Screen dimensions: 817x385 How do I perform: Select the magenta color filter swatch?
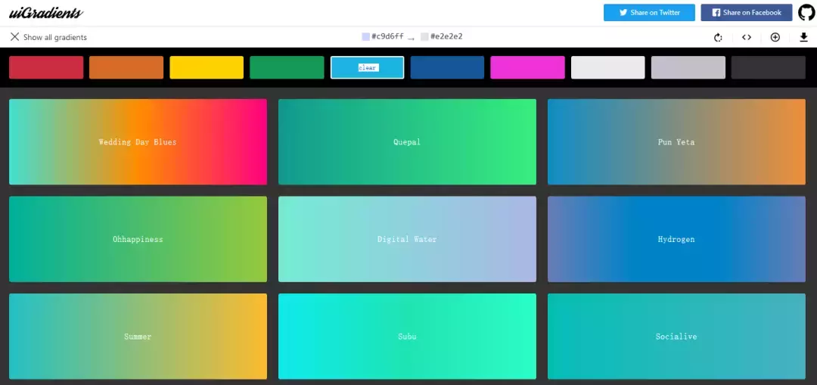[528, 68]
